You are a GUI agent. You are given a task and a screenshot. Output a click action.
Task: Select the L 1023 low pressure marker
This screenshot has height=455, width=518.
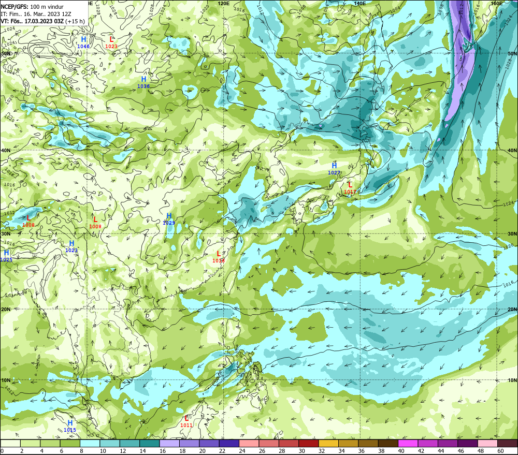111,42
